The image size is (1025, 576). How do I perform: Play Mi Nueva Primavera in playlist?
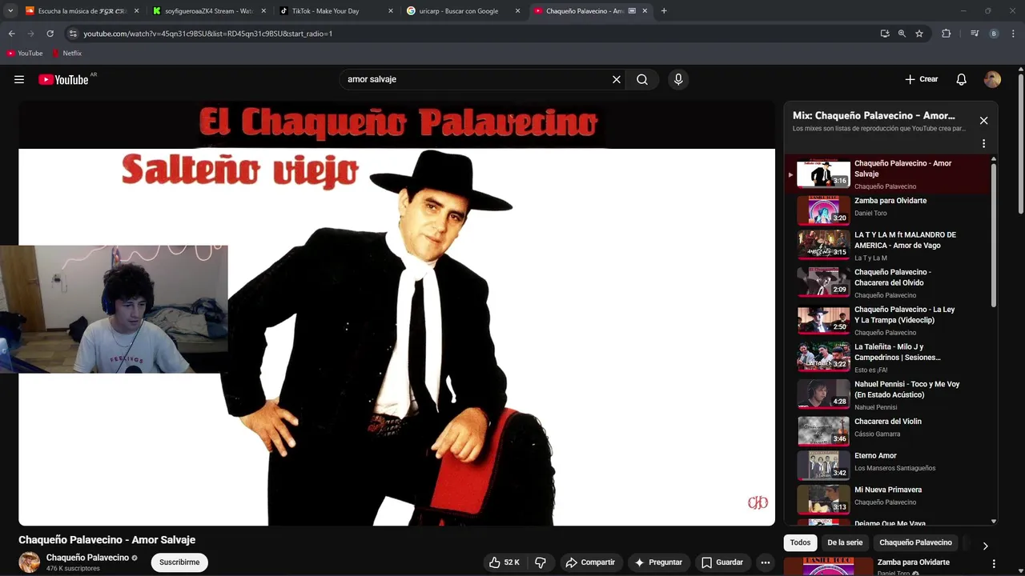[889, 499]
